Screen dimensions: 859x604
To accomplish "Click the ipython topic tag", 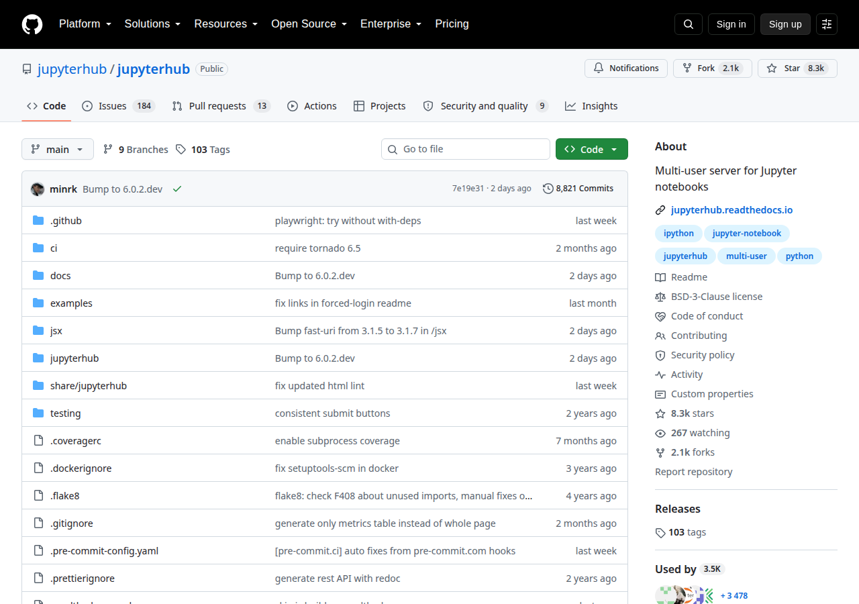I will pos(678,234).
